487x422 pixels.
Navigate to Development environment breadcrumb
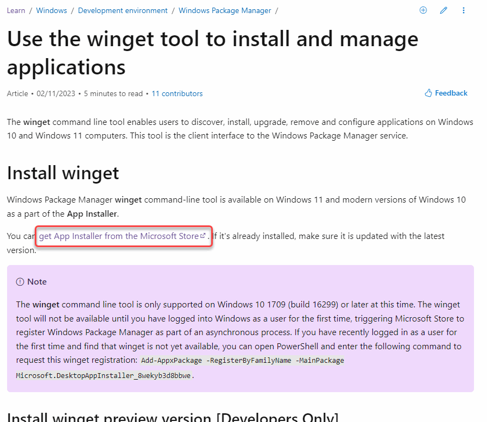[123, 10]
